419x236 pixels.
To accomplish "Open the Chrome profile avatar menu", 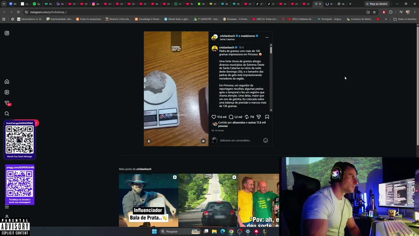I will click(408, 12).
